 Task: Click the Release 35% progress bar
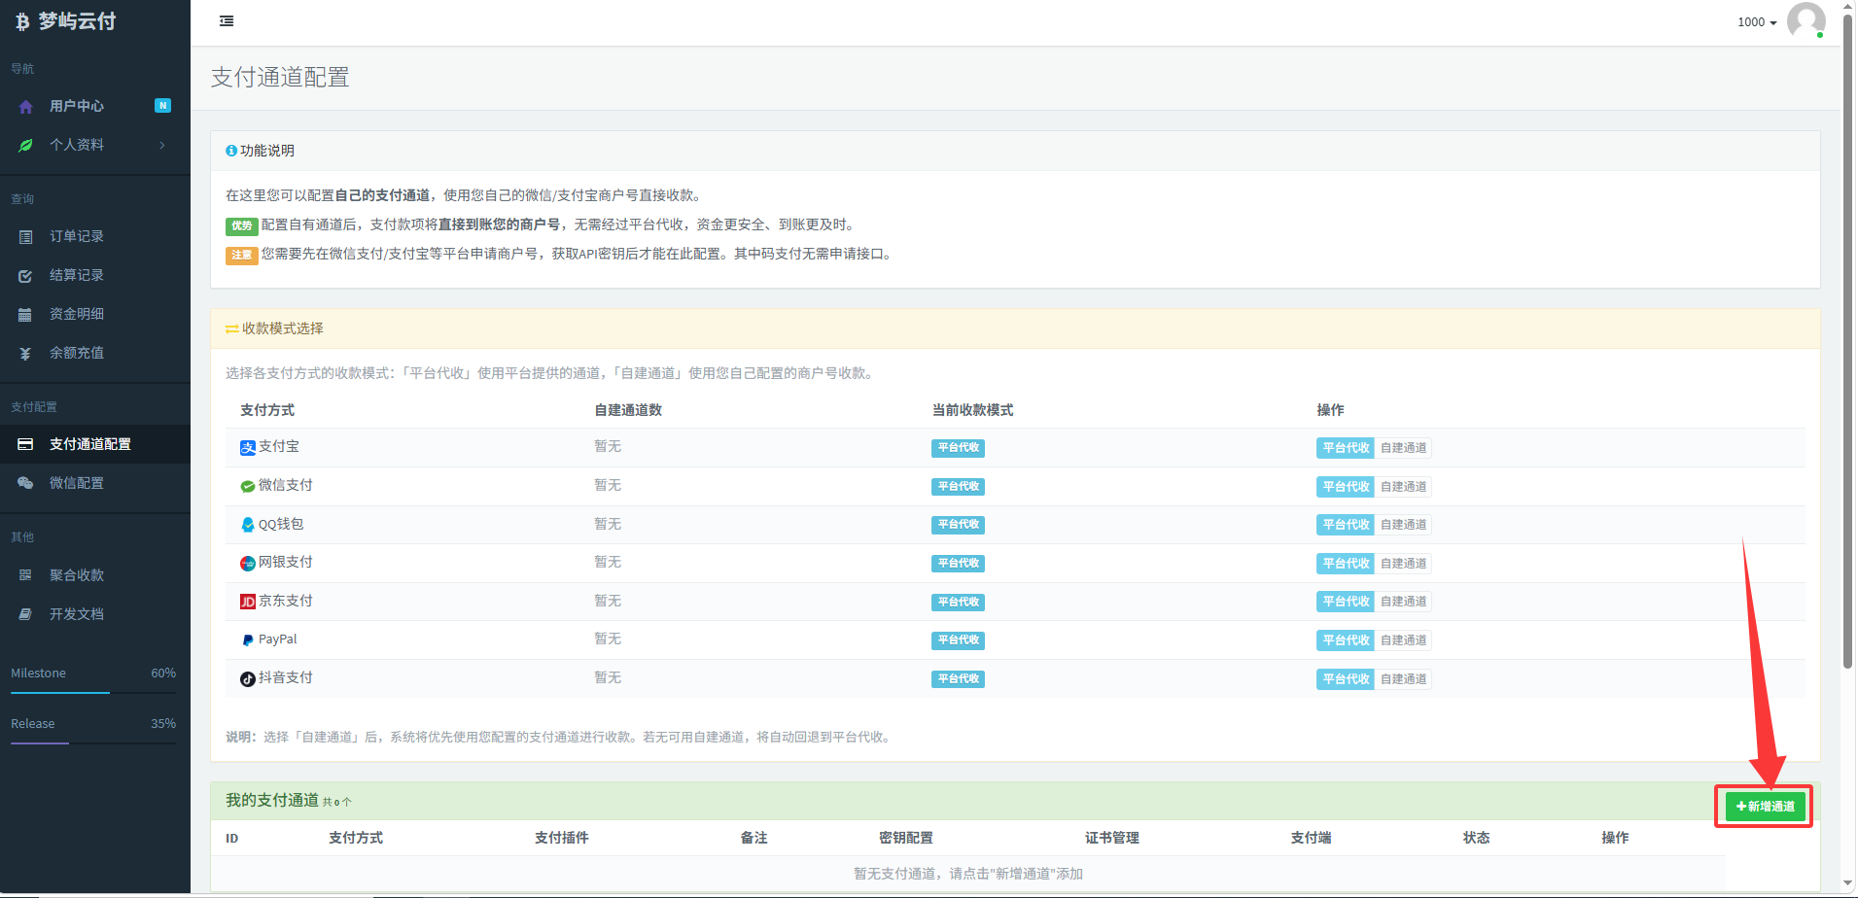click(93, 743)
